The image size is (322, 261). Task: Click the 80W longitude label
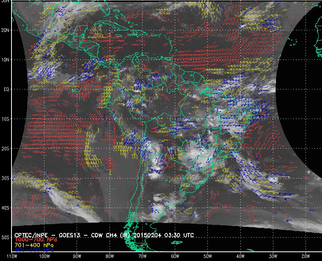point(110,256)
